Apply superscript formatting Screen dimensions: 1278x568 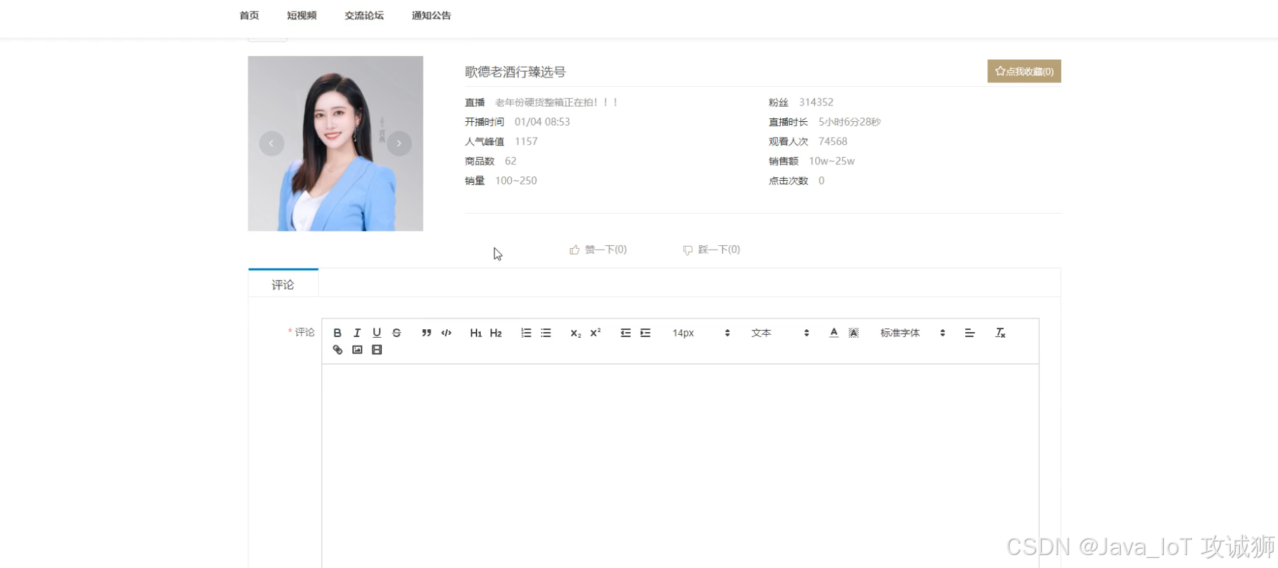pyautogui.click(x=596, y=333)
